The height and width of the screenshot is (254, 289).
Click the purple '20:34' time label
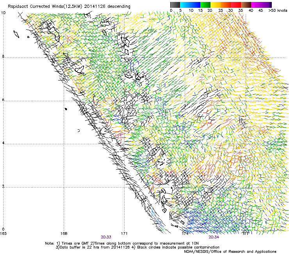point(214,237)
